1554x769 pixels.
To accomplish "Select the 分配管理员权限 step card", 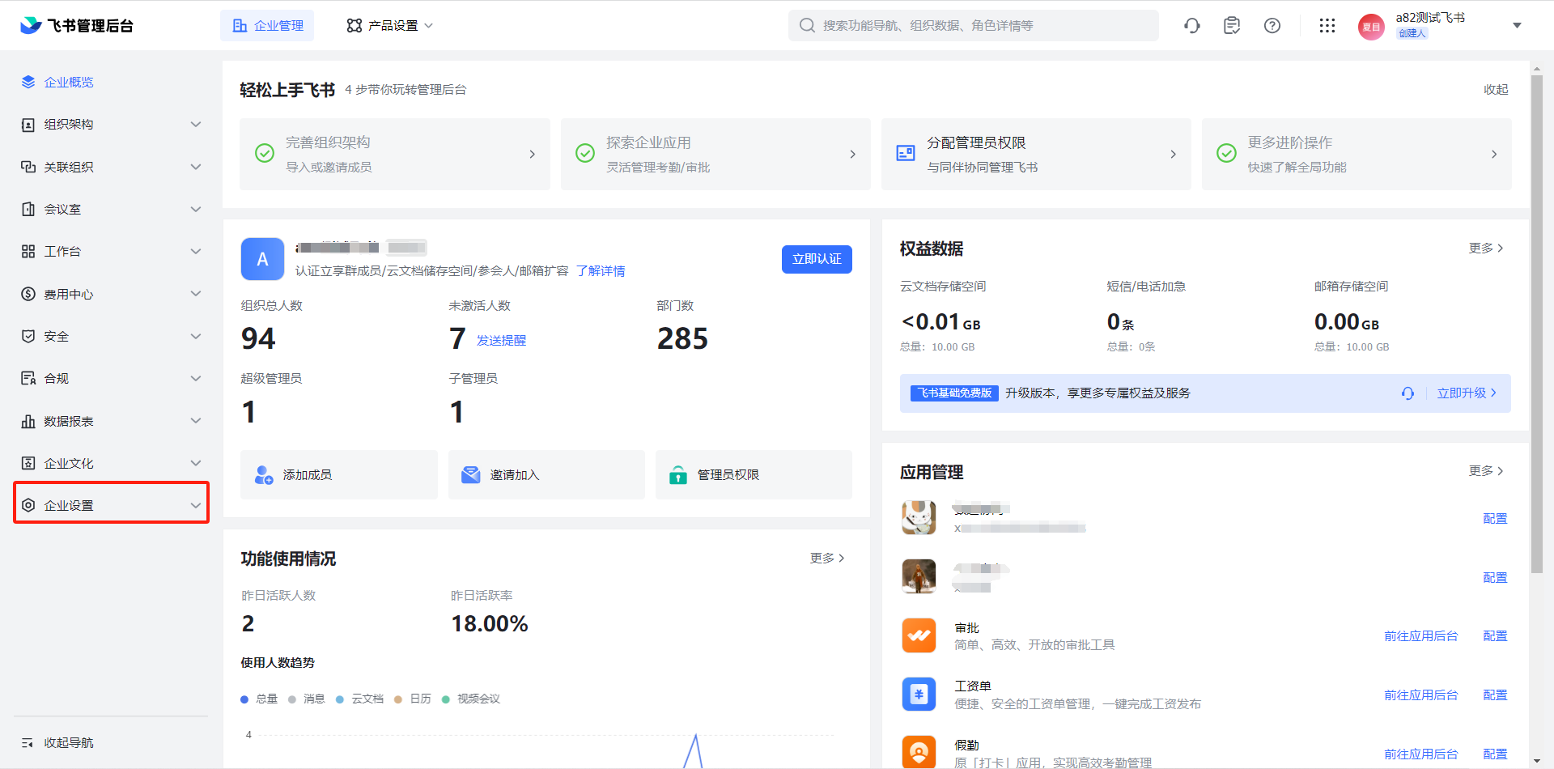I will click(1036, 154).
